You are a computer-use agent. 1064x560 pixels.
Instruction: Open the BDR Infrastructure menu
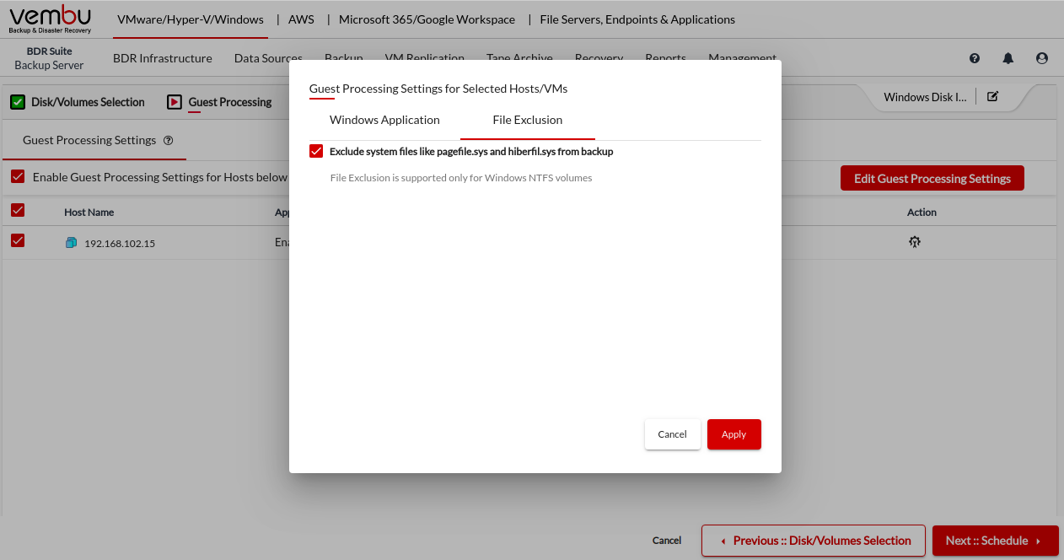pos(162,58)
